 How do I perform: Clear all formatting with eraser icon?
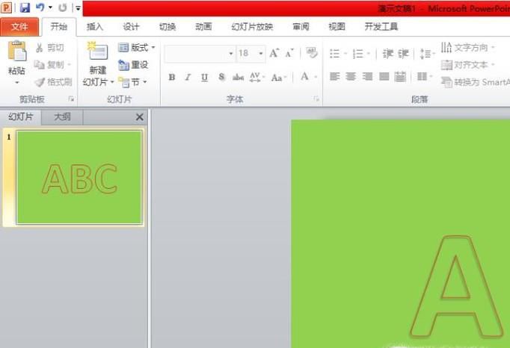pyautogui.click(x=312, y=53)
